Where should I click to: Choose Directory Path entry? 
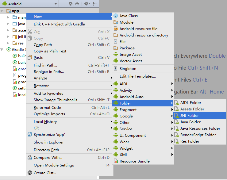pos(70,150)
